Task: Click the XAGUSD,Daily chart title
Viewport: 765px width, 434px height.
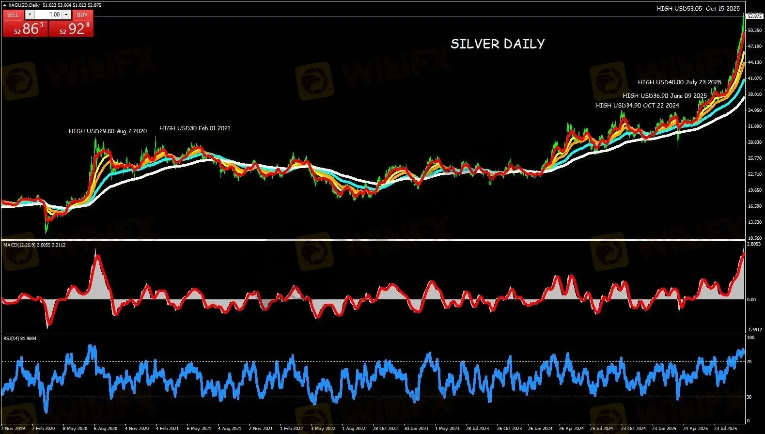Action: tap(25, 5)
